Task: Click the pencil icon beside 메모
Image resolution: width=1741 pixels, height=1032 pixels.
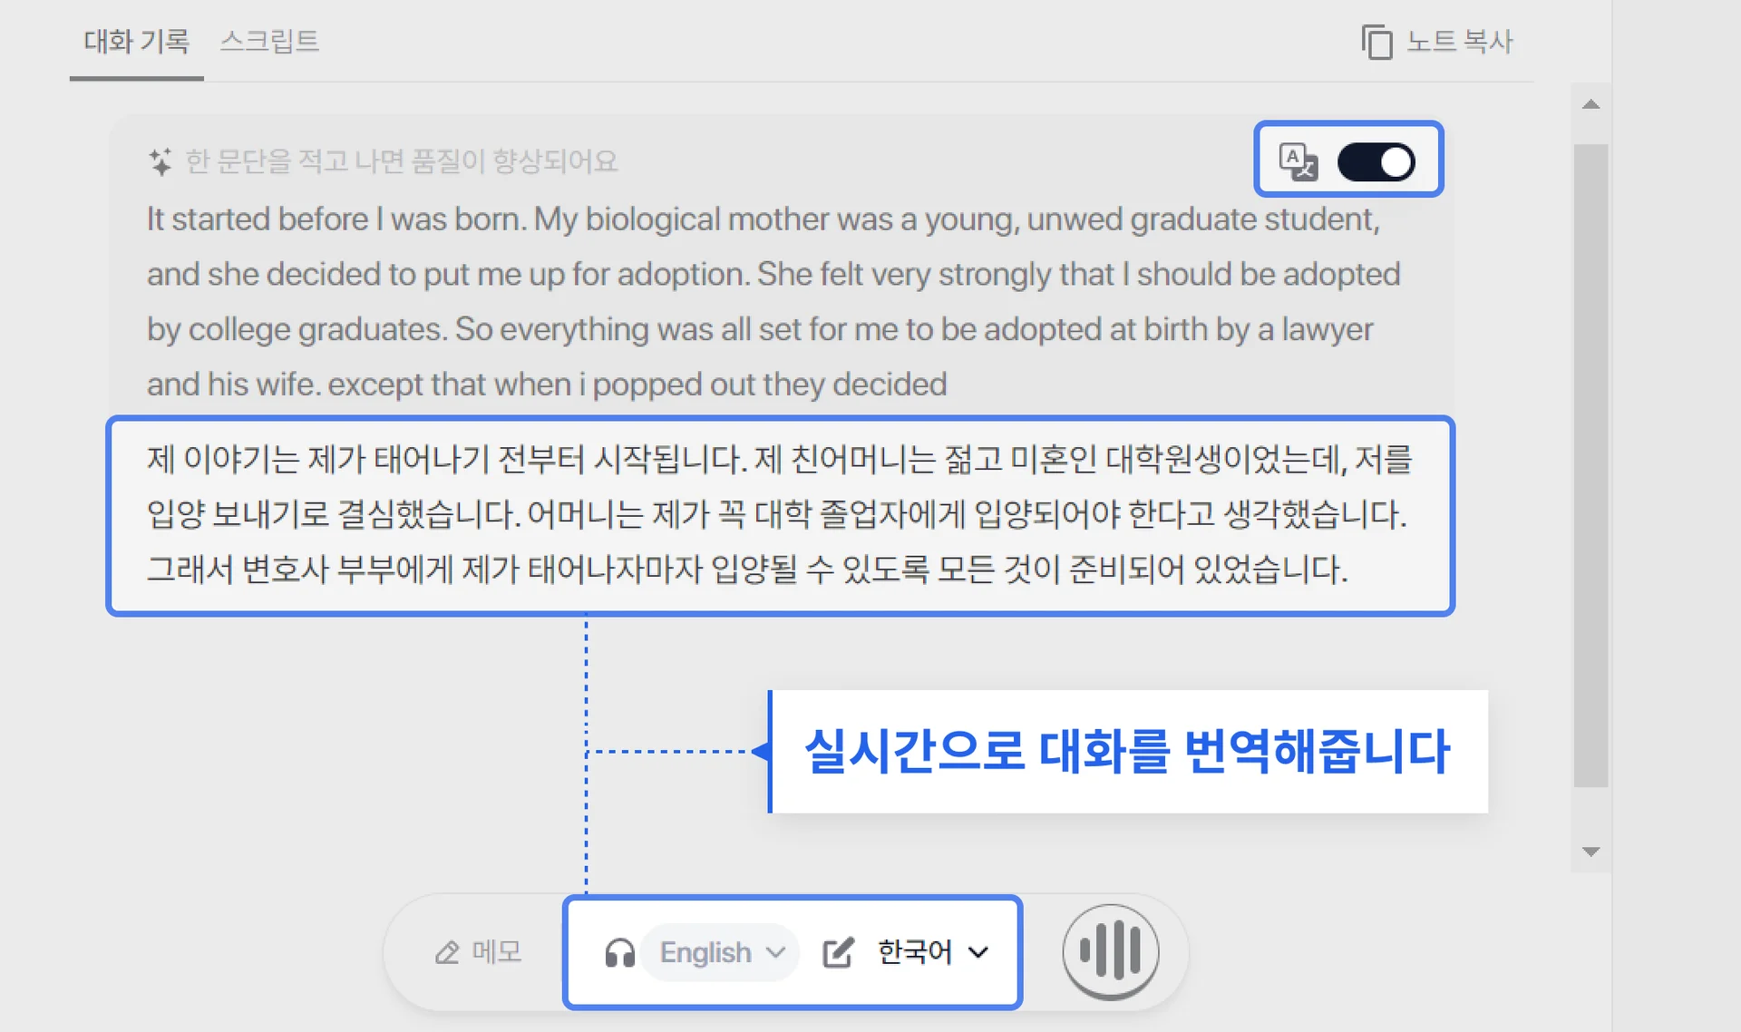Action: click(447, 952)
